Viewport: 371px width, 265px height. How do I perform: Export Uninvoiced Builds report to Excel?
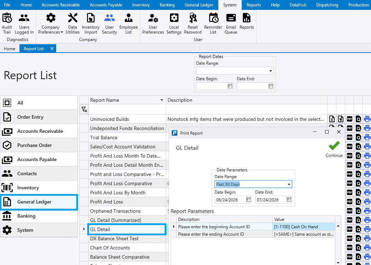(x=332, y=119)
